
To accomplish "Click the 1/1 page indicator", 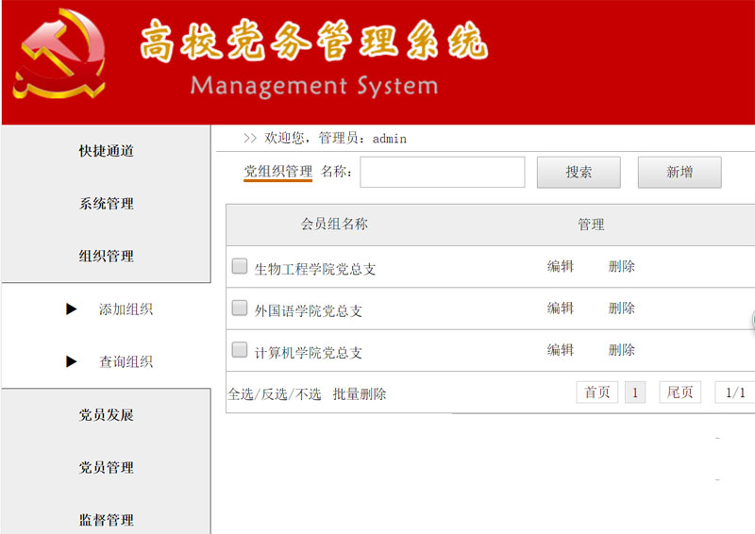I will coord(735,392).
